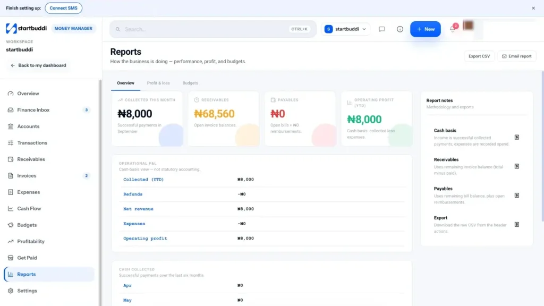Click the Refunds row label
The height and width of the screenshot is (306, 544).
[133, 194]
